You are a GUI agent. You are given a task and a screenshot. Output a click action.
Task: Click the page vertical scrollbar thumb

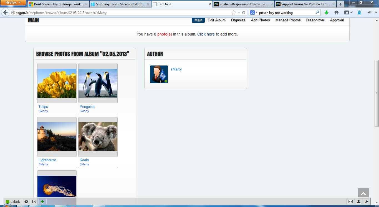(377, 93)
